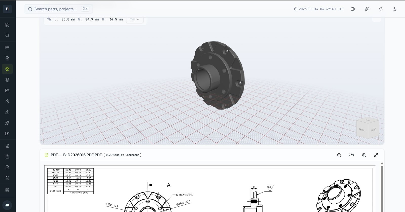This screenshot has width=405, height=212.
Task: Click the 6-M6X1.0 thread callout in drawing
Action: coord(185,195)
